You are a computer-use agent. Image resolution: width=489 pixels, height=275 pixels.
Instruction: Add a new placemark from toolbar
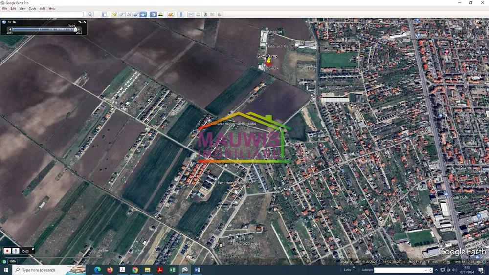point(114,14)
